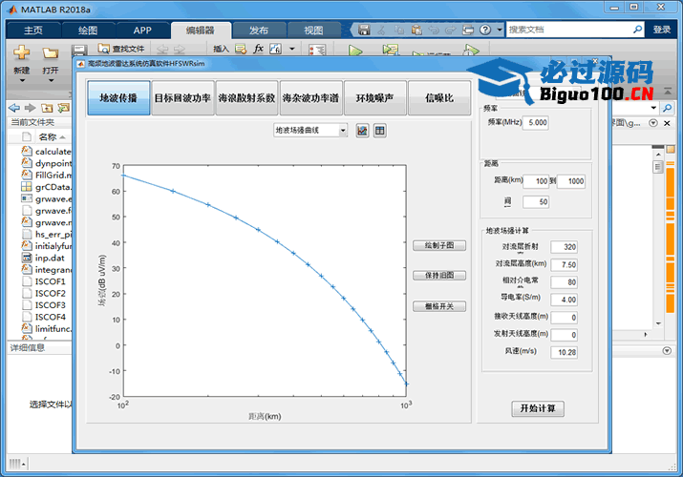Click the insert section icon
The height and width of the screenshot is (477, 683).
click(241, 49)
